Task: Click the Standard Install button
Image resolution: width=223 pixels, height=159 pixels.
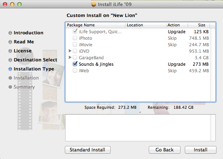Action: 88,150
